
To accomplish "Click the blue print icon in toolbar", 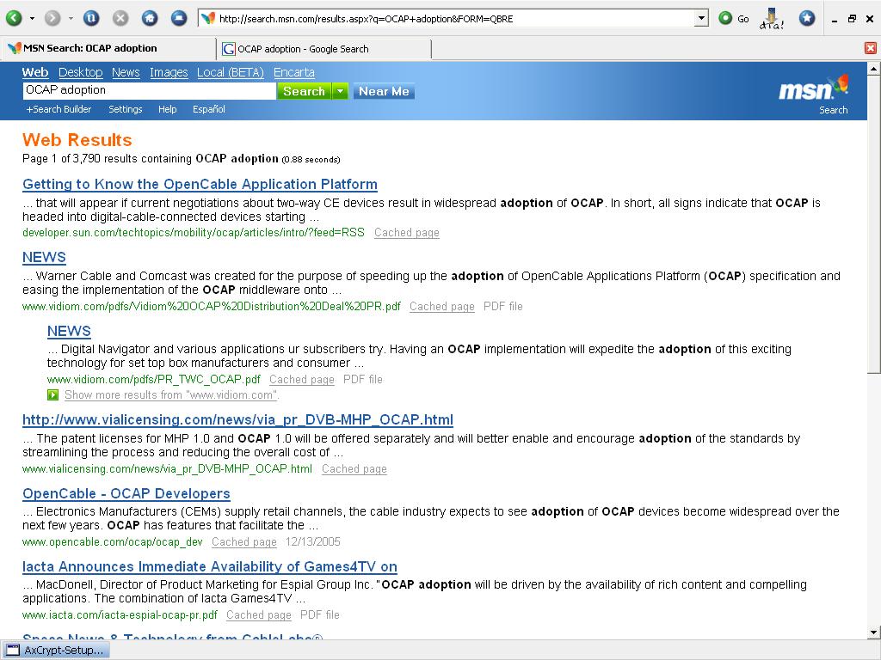I will click(179, 19).
